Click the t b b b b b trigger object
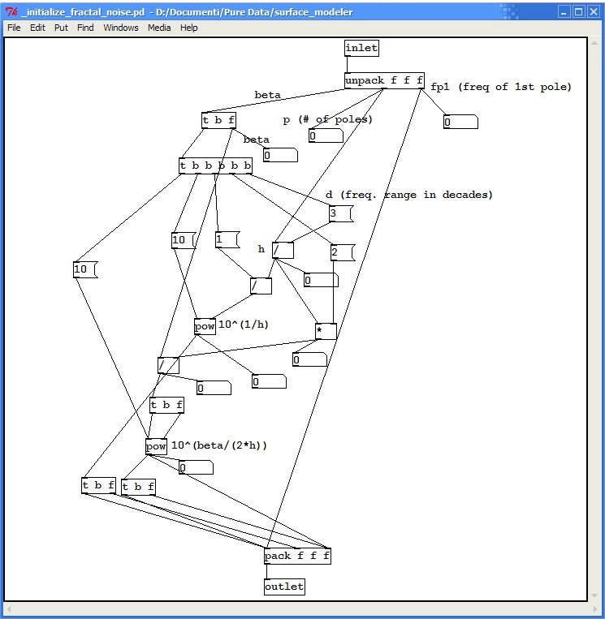605x619 pixels. click(x=215, y=165)
